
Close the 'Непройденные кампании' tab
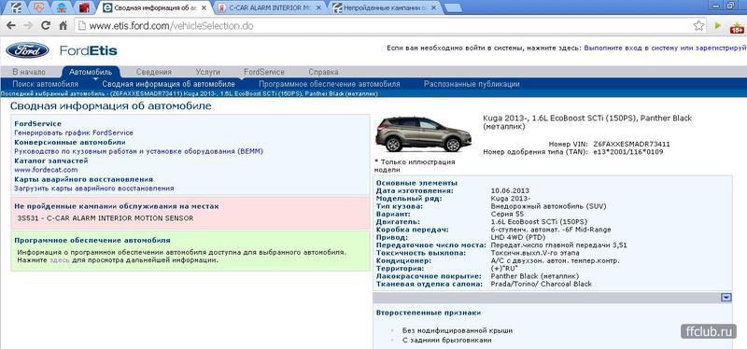coord(432,8)
